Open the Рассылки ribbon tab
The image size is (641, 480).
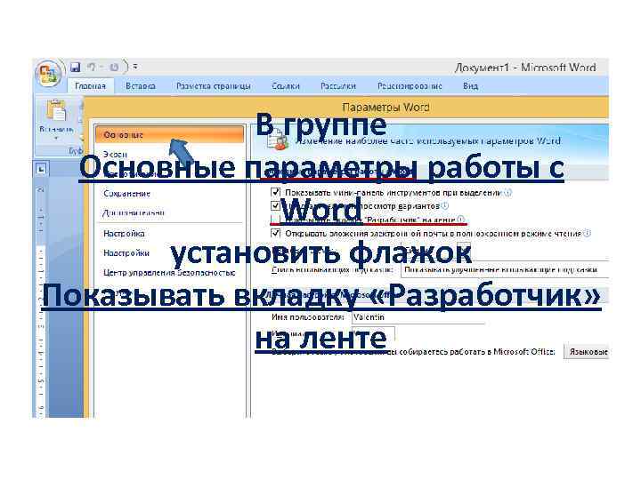pyautogui.click(x=338, y=86)
